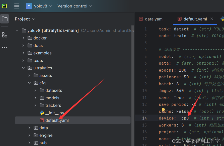224x146 pixels.
Task: Click the ultralytics-main project name label
Action: tap(60, 30)
